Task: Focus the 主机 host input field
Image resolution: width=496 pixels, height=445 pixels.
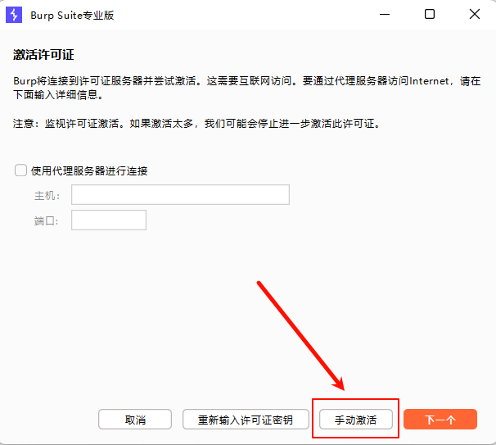Action: click(180, 194)
